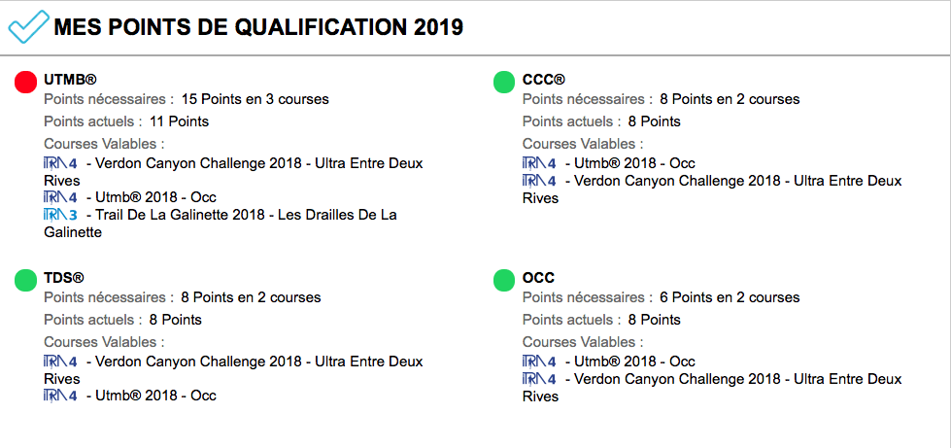
Task: Click ITRA 4 icon beside Verdon Canyon under OCC section
Action: 539,379
